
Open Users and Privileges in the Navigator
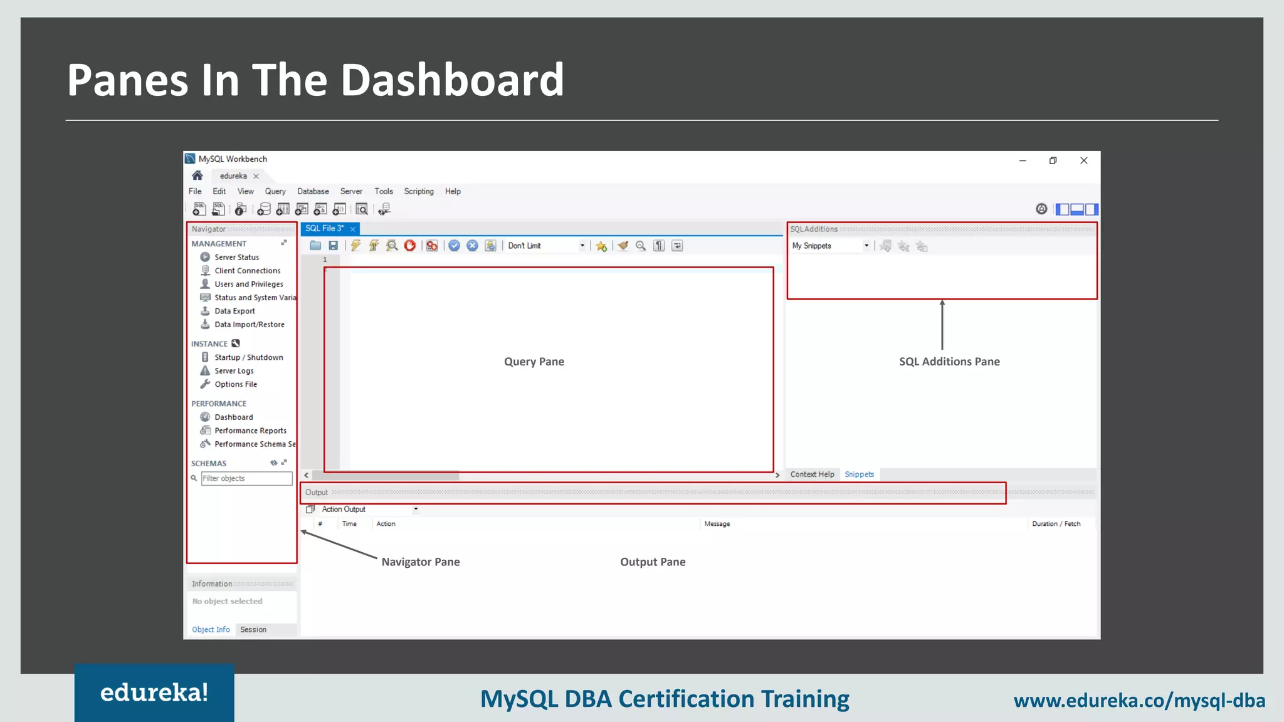pyautogui.click(x=248, y=284)
